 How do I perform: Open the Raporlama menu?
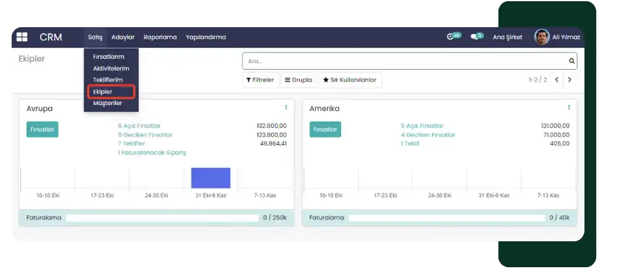(160, 37)
